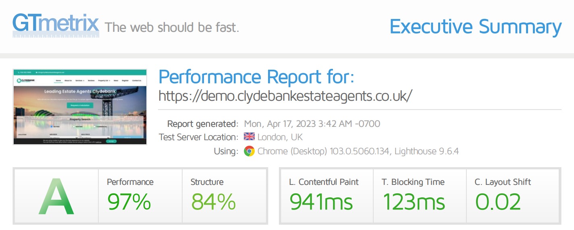Click the London, UK server location
This screenshot has height=230, width=574.
[x=280, y=137]
